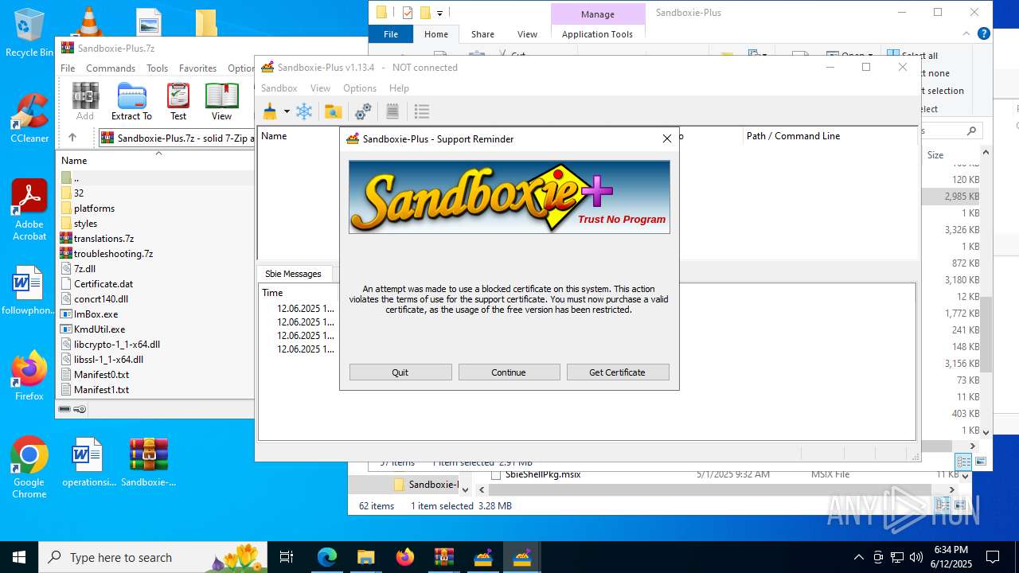Switch to the Sbie Messages tab
The width and height of the screenshot is (1019, 573).
coord(293,274)
